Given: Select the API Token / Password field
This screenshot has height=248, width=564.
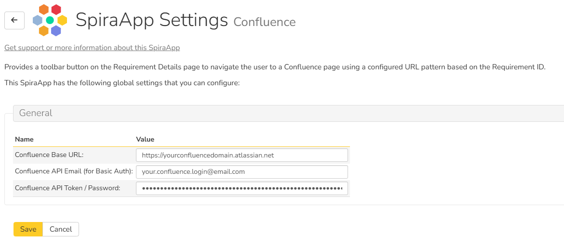Looking at the screenshot, I should (242, 188).
